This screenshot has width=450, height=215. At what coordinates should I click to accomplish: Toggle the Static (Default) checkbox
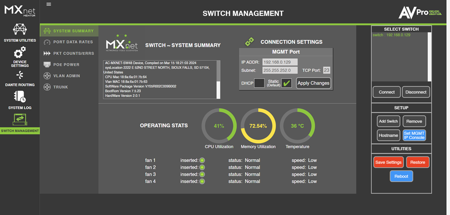pyautogui.click(x=287, y=83)
